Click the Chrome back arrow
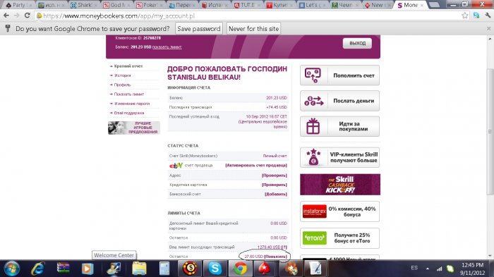This screenshot has width=494, height=277. (x=6, y=15)
